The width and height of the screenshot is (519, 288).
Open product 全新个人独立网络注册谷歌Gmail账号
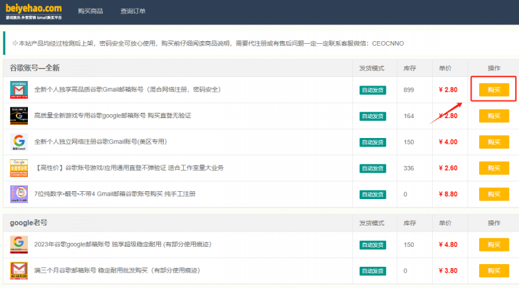(100, 142)
